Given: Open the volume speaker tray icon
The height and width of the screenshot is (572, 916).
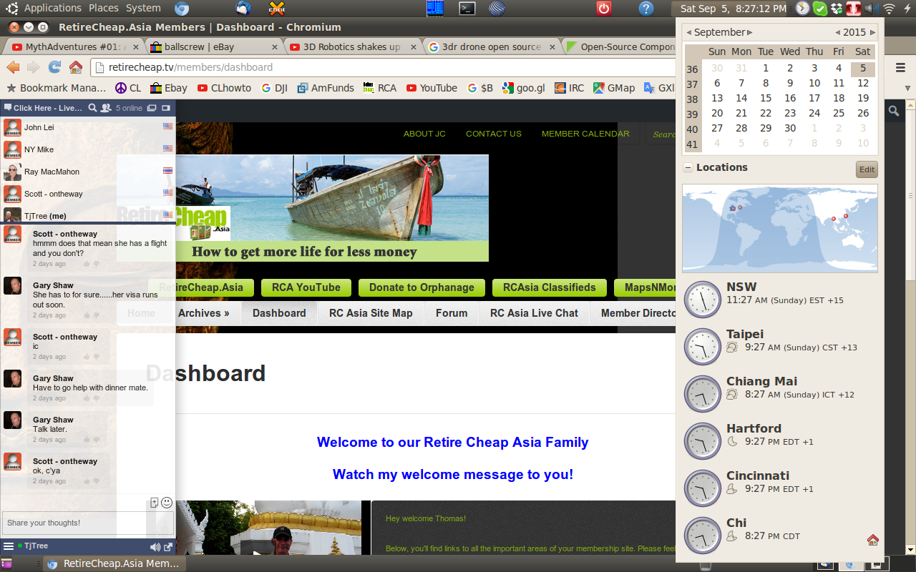Looking at the screenshot, I should pyautogui.click(x=870, y=9).
